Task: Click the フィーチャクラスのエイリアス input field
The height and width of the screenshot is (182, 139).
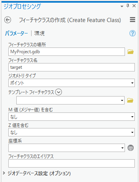Action: 71,163
